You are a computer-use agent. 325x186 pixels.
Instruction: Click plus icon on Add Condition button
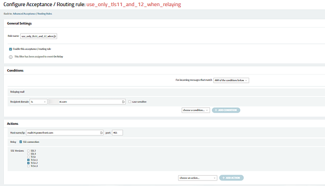point(216,110)
